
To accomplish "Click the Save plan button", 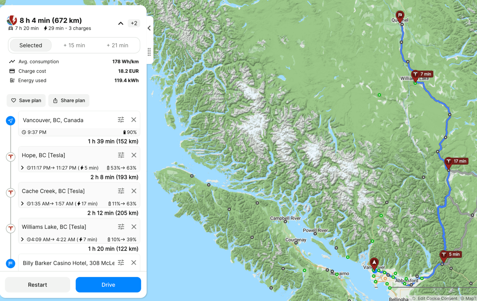I will click(x=26, y=100).
